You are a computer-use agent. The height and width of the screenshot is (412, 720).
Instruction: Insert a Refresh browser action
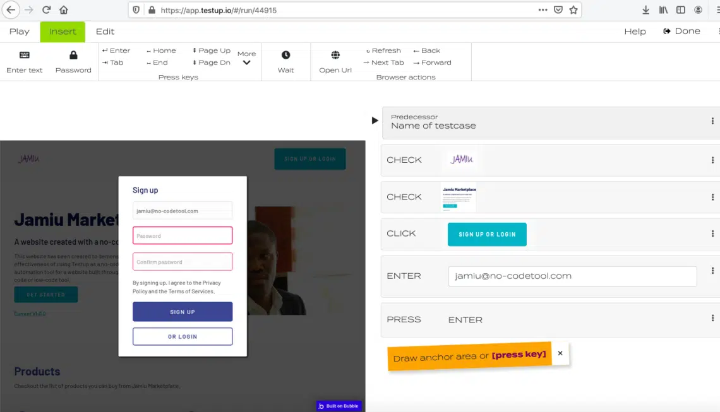(383, 50)
